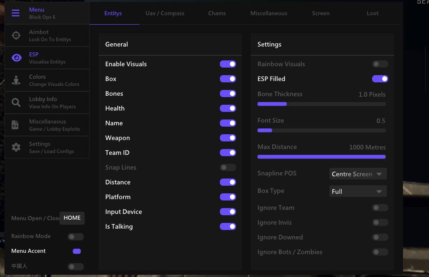Click the HOME keybind button
This screenshot has height=277, width=429.
pyautogui.click(x=72, y=218)
